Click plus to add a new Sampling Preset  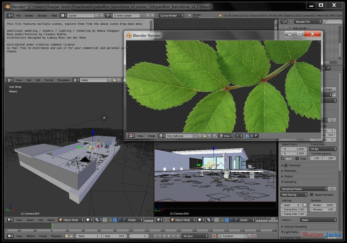[329, 189]
